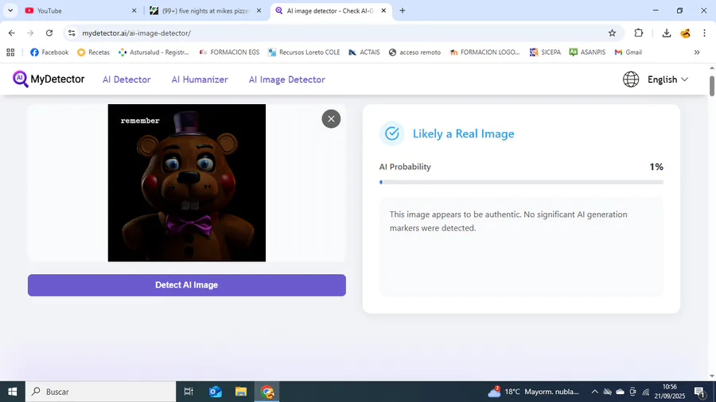This screenshot has height=402, width=716.
Task: Open the acceso remoto bookmark
Action: [x=414, y=52]
